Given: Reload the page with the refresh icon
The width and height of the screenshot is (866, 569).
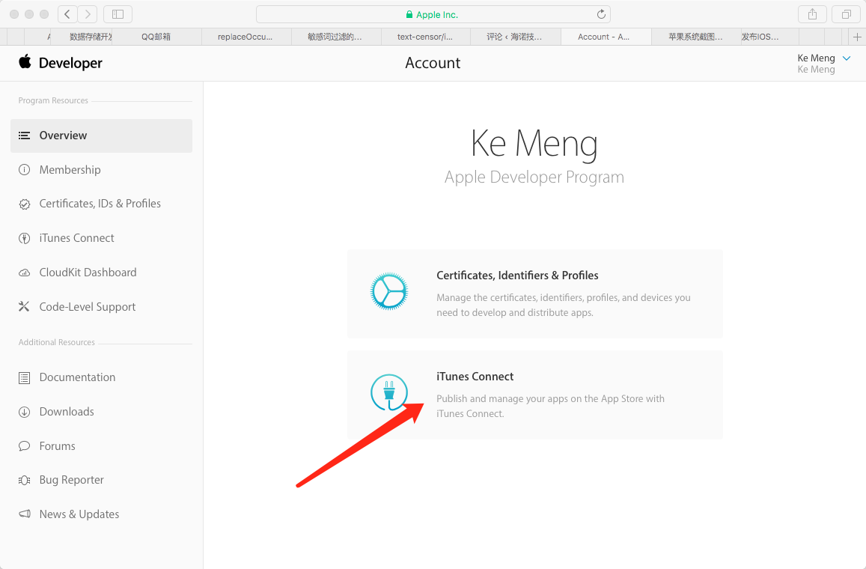Looking at the screenshot, I should click(601, 14).
